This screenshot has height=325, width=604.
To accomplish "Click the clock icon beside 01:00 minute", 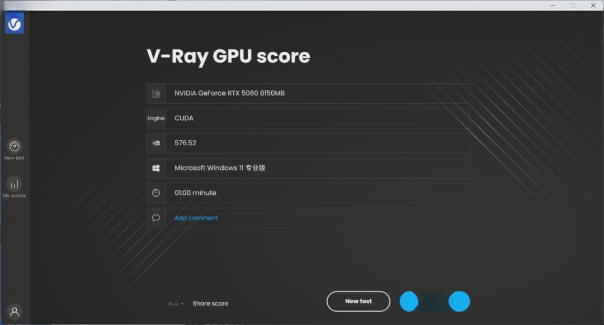I will [x=156, y=193].
